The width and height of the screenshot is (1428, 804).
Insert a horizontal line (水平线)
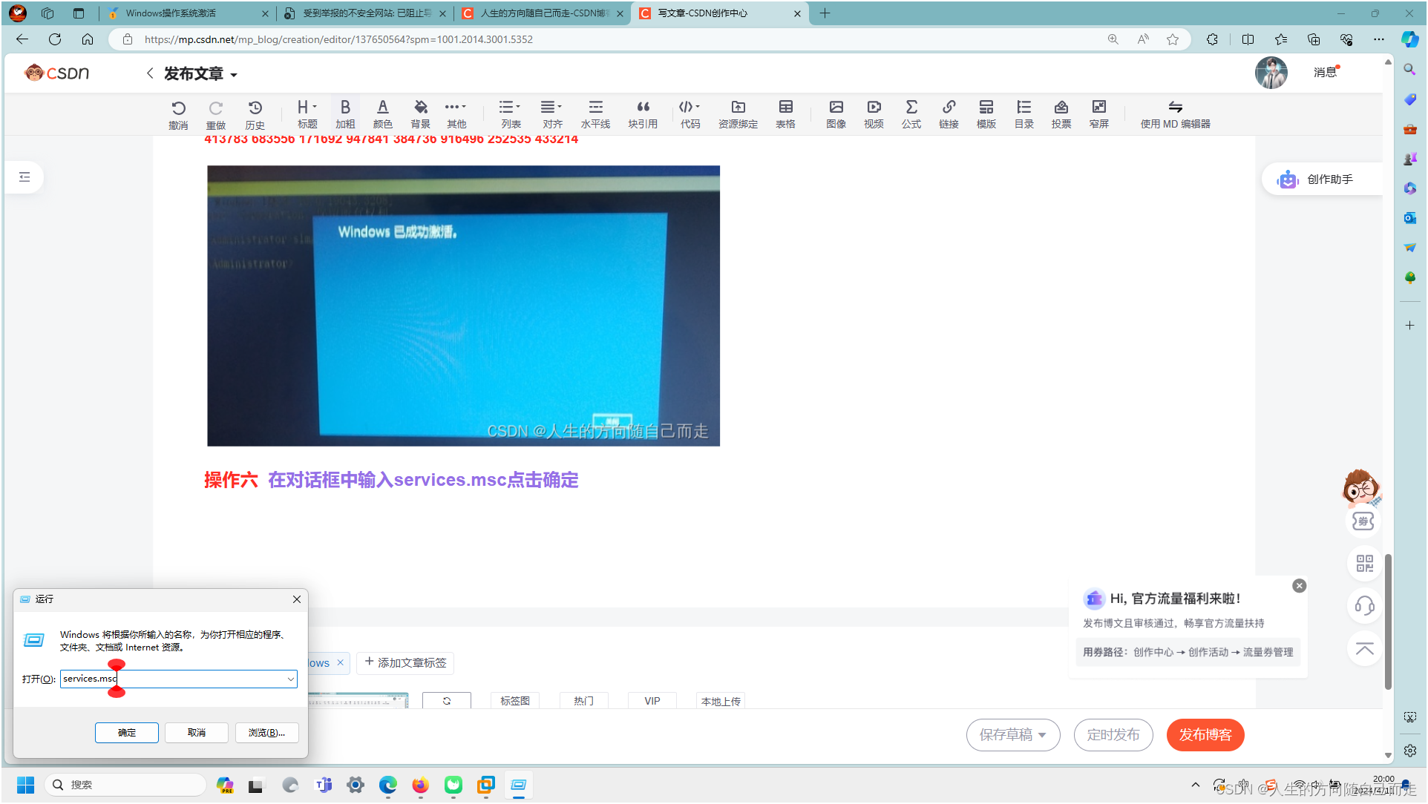point(595,114)
